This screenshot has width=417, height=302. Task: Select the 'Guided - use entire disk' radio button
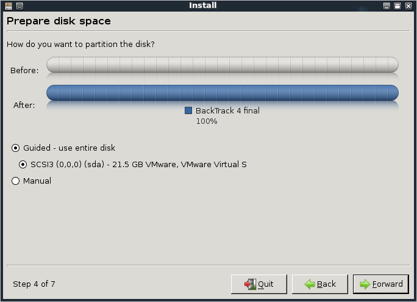point(15,148)
